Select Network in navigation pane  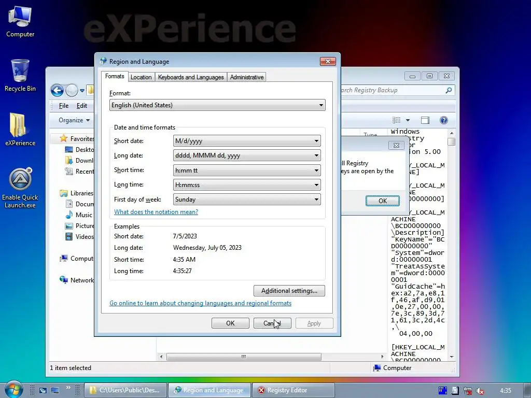click(x=77, y=280)
